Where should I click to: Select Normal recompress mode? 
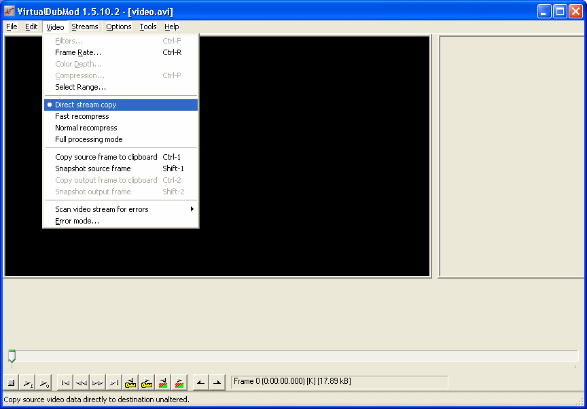[121, 128]
